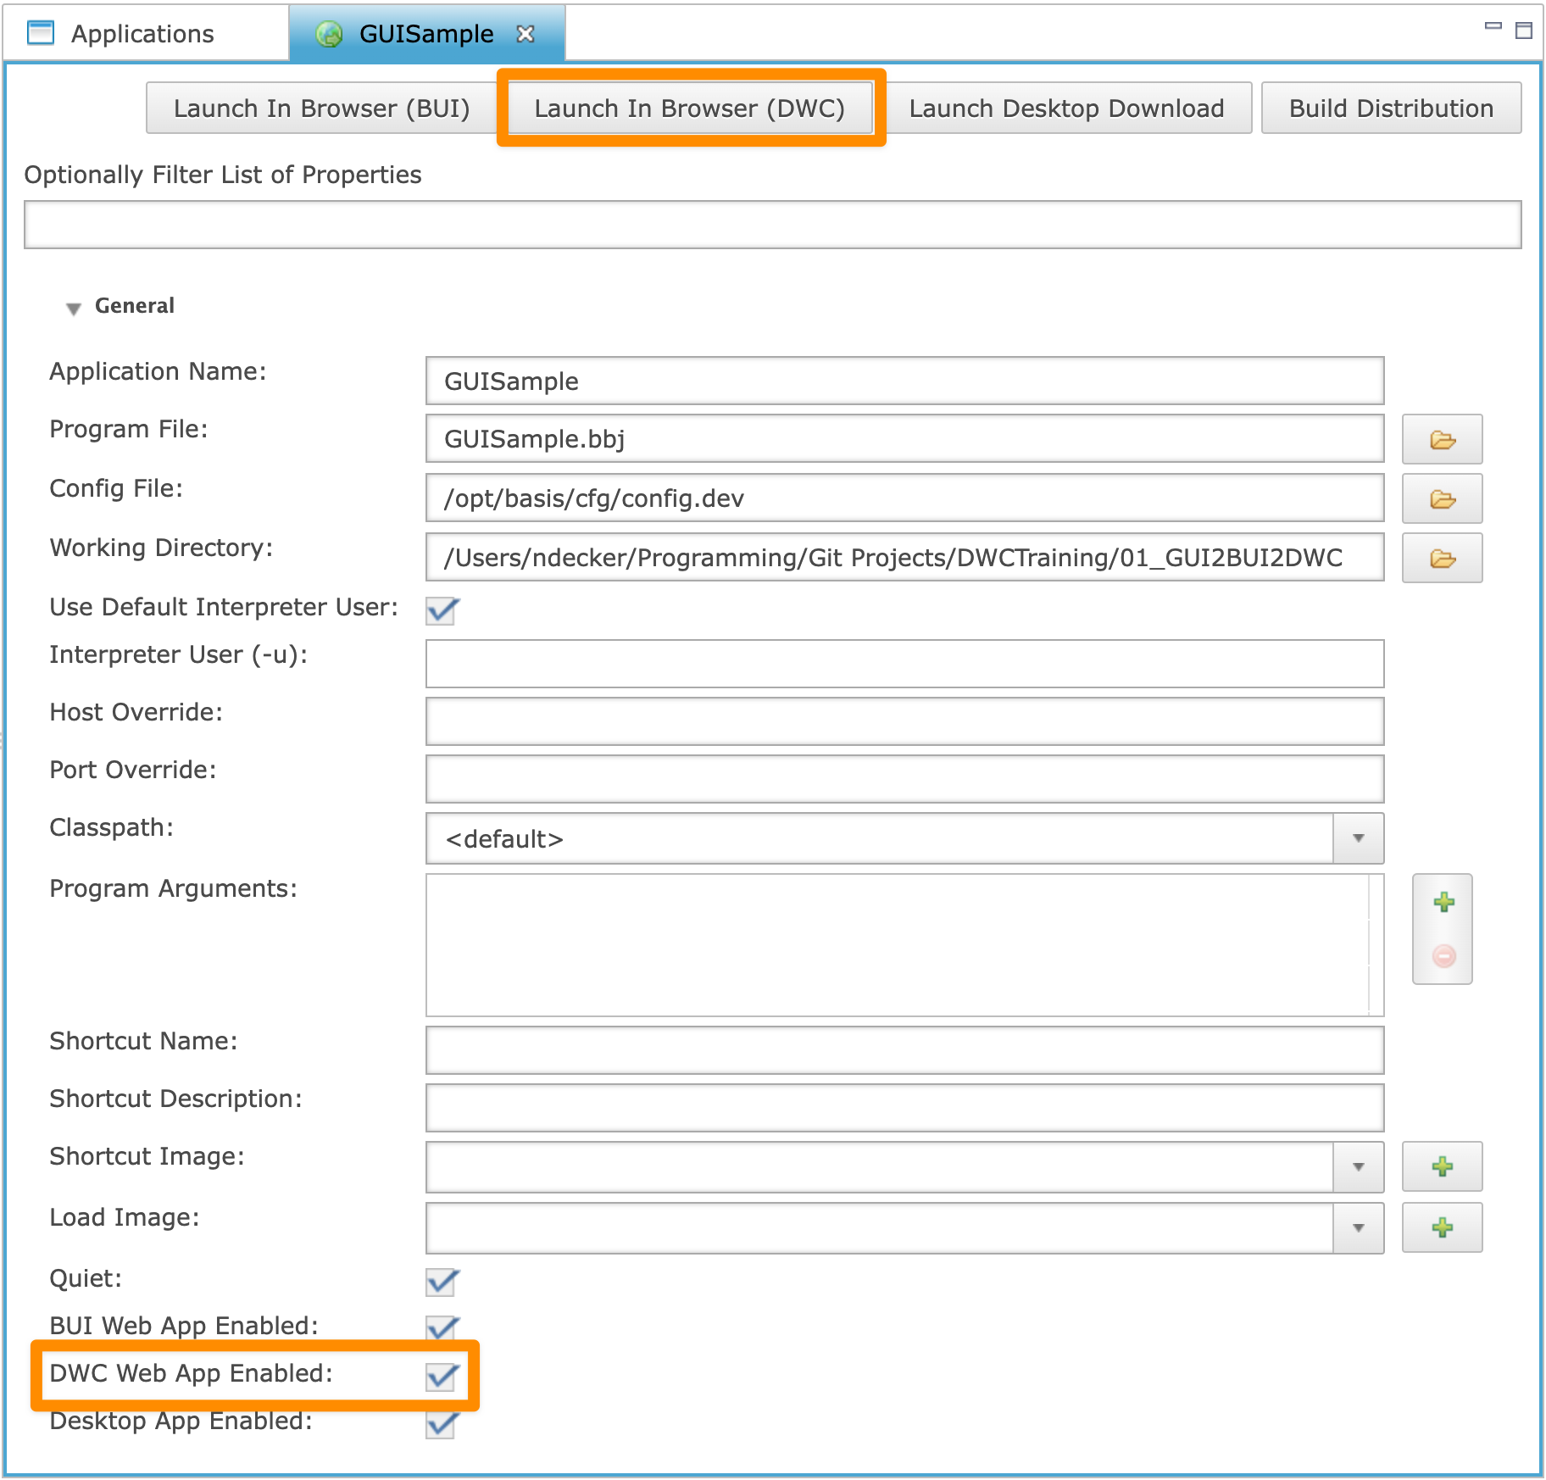Toggle the Quiet option off

pos(442,1282)
